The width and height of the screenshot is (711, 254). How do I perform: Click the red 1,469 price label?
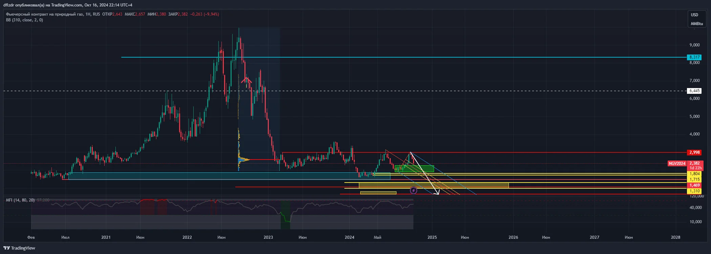[694, 185]
